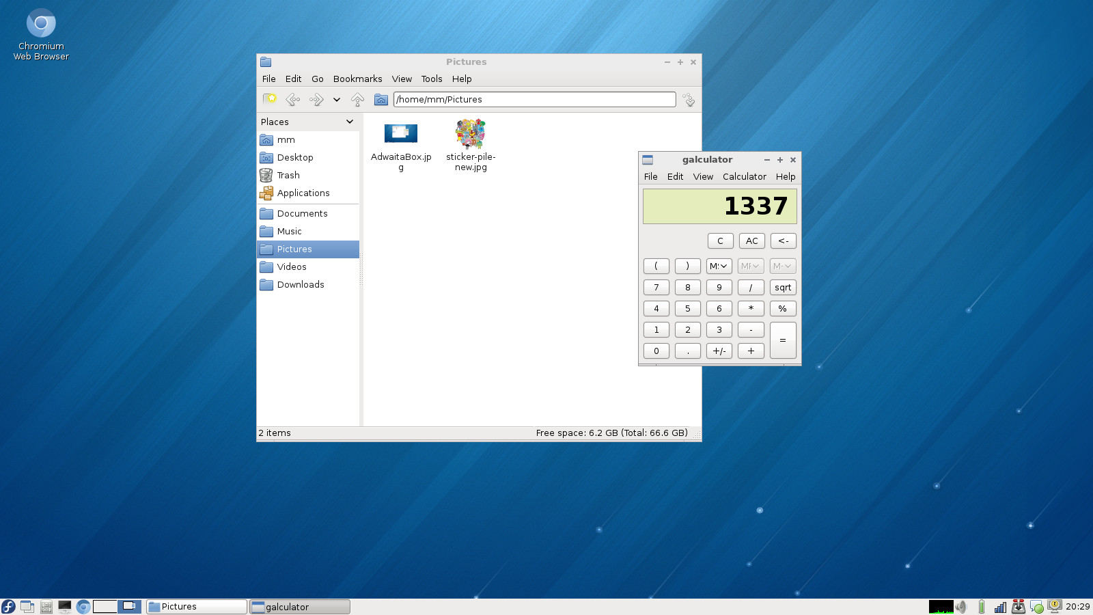Open Applications in the Places sidebar
The image size is (1093, 615).
coord(309,193)
